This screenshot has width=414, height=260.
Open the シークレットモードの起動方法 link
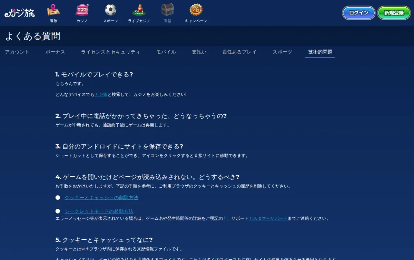click(99, 211)
